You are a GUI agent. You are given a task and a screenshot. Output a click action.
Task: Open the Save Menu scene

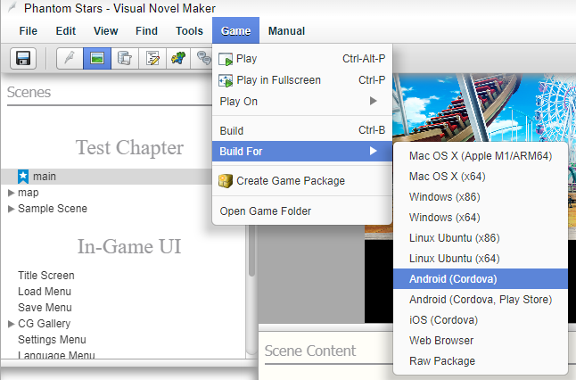click(45, 308)
